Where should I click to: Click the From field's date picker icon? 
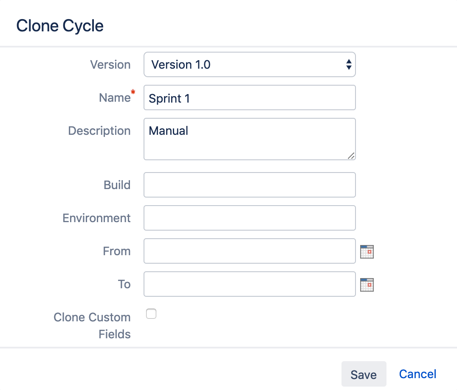point(367,251)
